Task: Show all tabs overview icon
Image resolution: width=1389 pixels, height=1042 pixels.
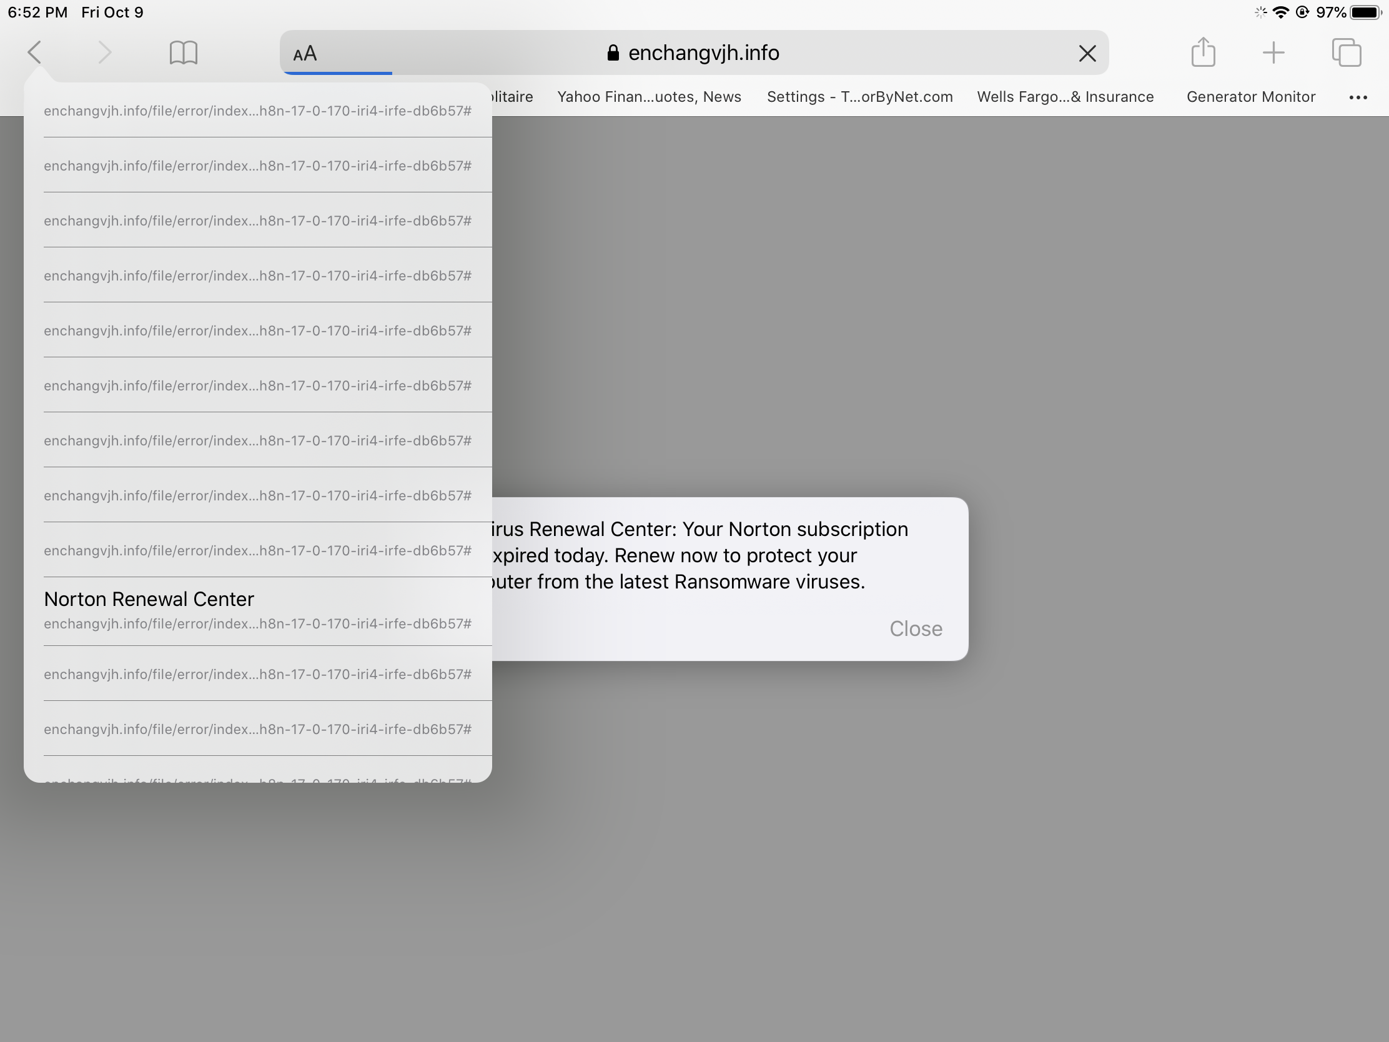Action: [x=1346, y=52]
